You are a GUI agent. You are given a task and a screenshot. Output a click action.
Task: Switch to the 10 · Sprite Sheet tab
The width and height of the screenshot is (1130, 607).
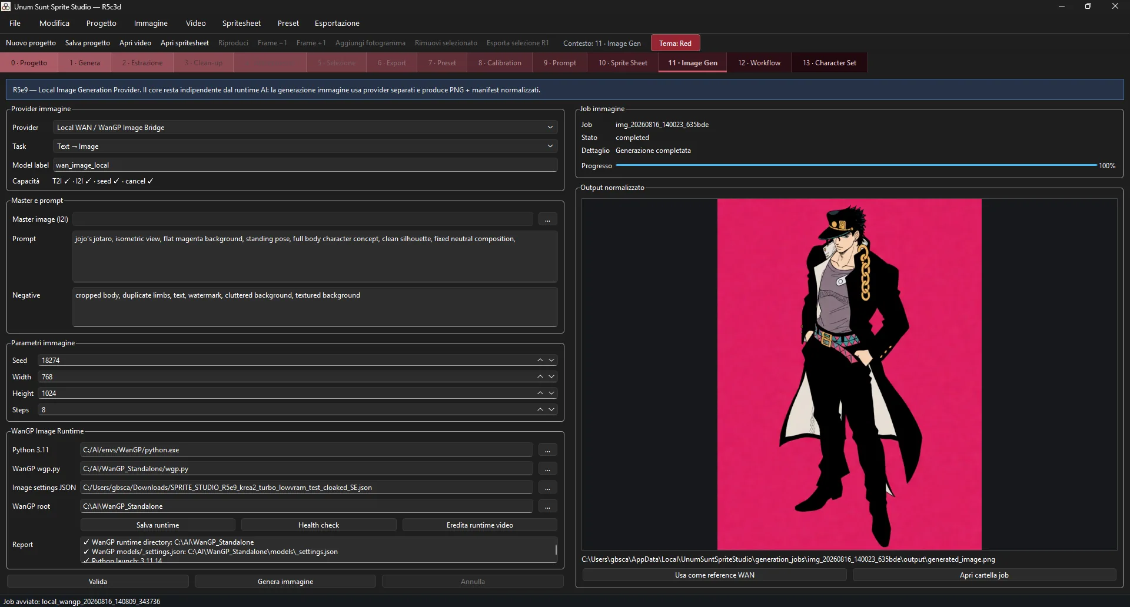coord(623,63)
